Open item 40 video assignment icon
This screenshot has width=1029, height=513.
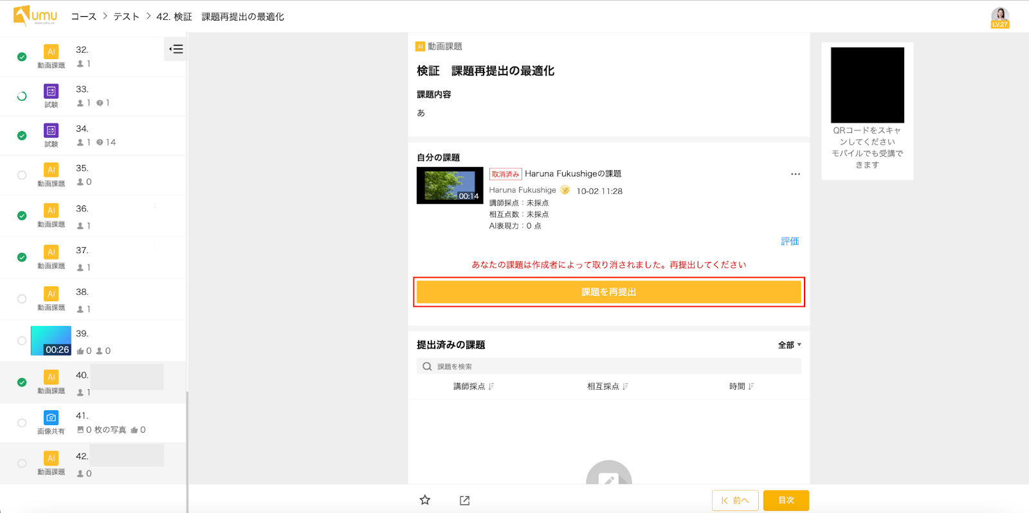tap(51, 377)
